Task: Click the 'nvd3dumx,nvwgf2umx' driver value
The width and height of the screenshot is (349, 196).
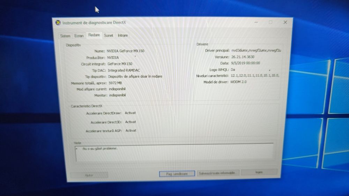Action: [x=256, y=50]
